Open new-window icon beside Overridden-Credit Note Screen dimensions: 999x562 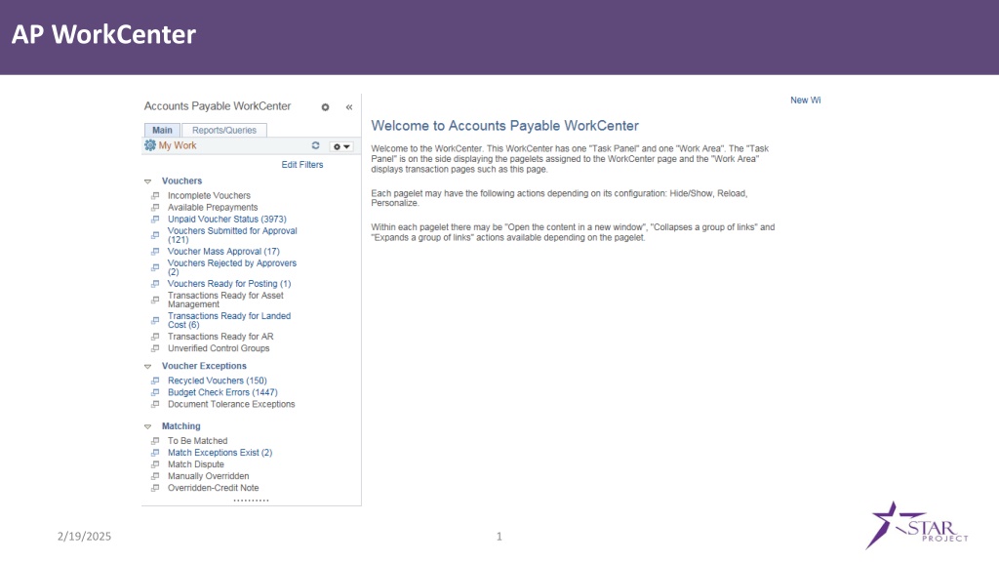(155, 488)
